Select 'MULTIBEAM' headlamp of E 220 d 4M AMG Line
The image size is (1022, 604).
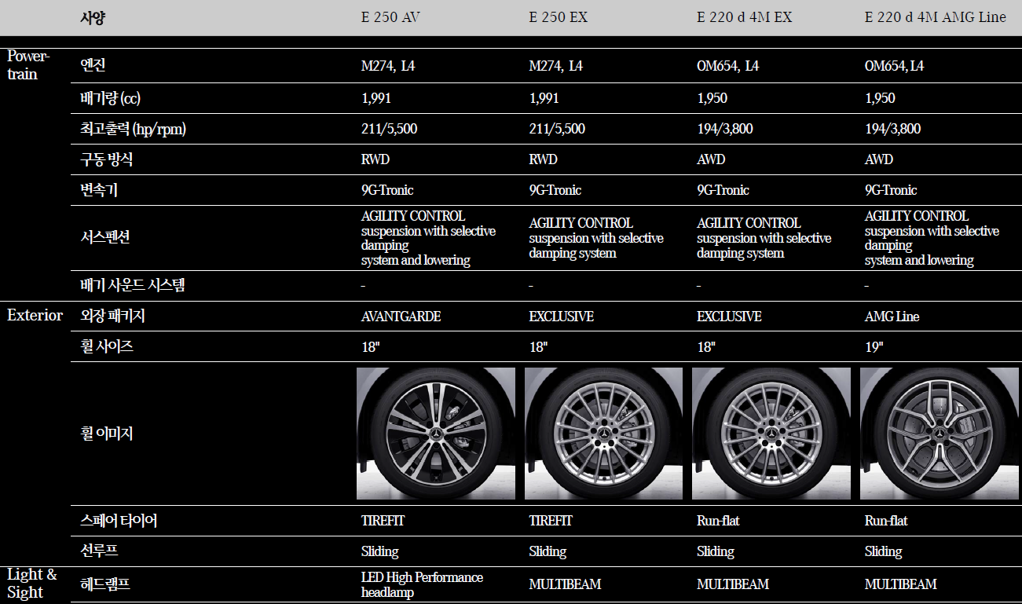pyautogui.click(x=901, y=584)
